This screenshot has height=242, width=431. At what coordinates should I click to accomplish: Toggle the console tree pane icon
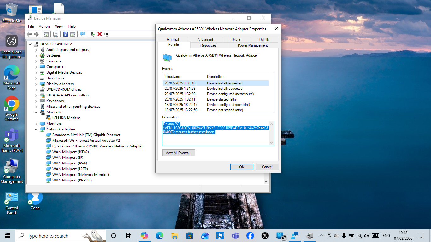click(x=46, y=34)
